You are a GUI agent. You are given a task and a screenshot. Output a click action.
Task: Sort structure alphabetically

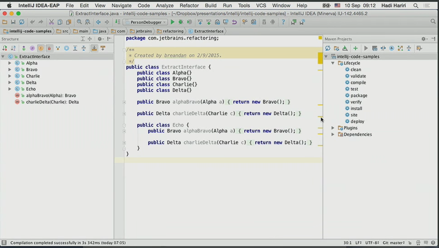[x=13, y=48]
